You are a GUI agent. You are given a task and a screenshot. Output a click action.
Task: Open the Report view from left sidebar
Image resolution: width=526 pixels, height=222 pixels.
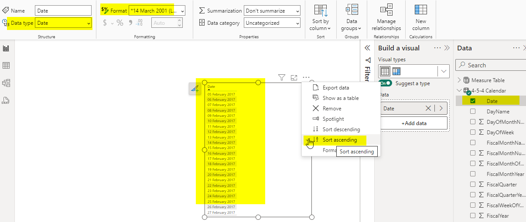coord(6,48)
